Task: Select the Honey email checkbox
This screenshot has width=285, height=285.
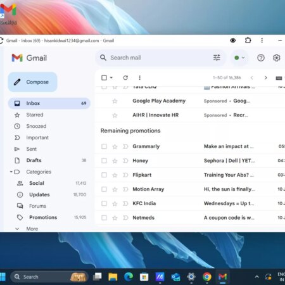Action: (x=104, y=161)
